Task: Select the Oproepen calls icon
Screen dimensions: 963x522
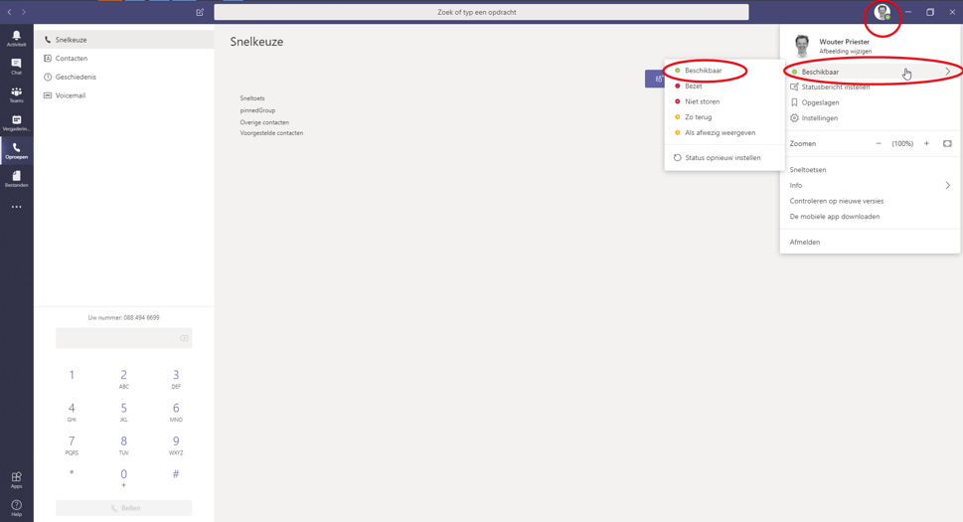Action: pyautogui.click(x=17, y=151)
